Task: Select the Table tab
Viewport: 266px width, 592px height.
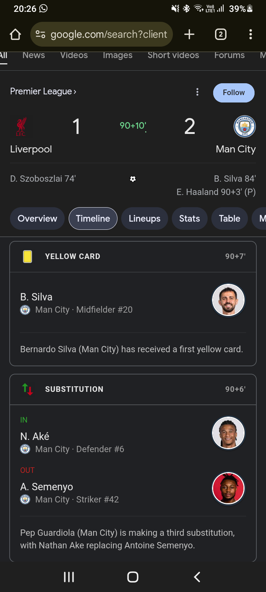Action: pyautogui.click(x=229, y=219)
